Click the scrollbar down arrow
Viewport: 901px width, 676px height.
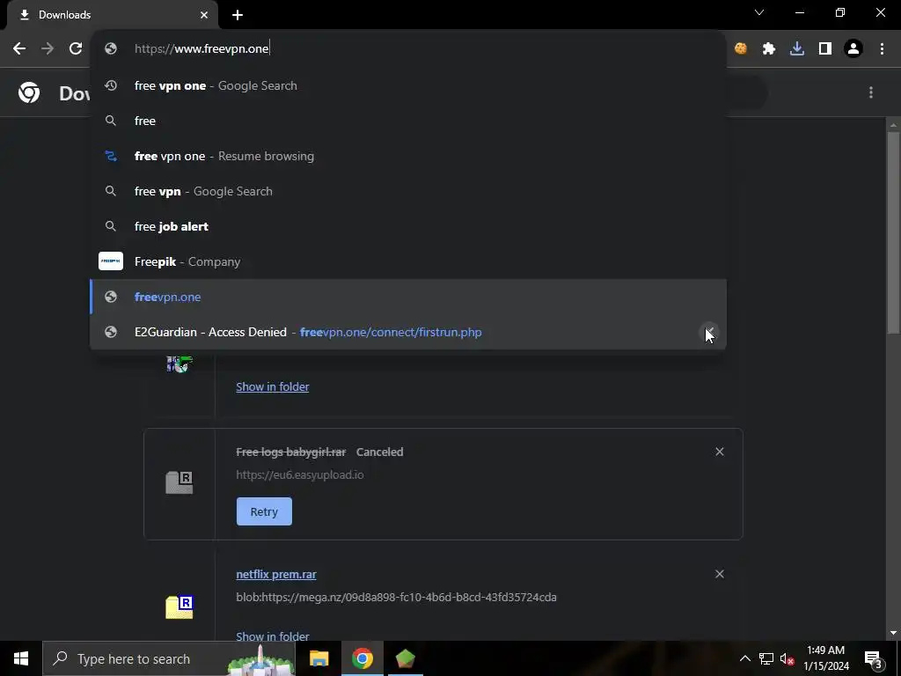(x=893, y=633)
